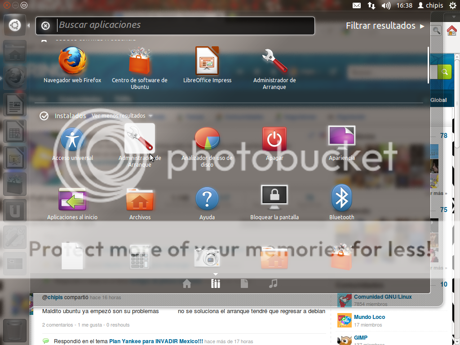
Task: Launch highlighted Administrador de Arranque in Instalados
Action: 140,146
